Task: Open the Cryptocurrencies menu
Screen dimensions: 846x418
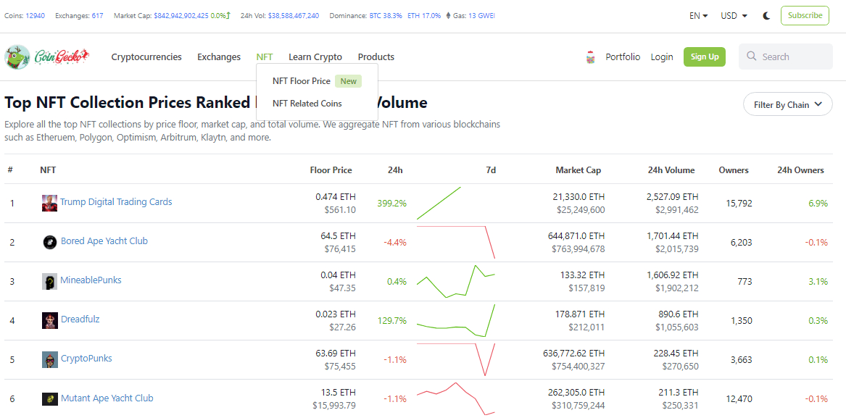Action: click(146, 57)
